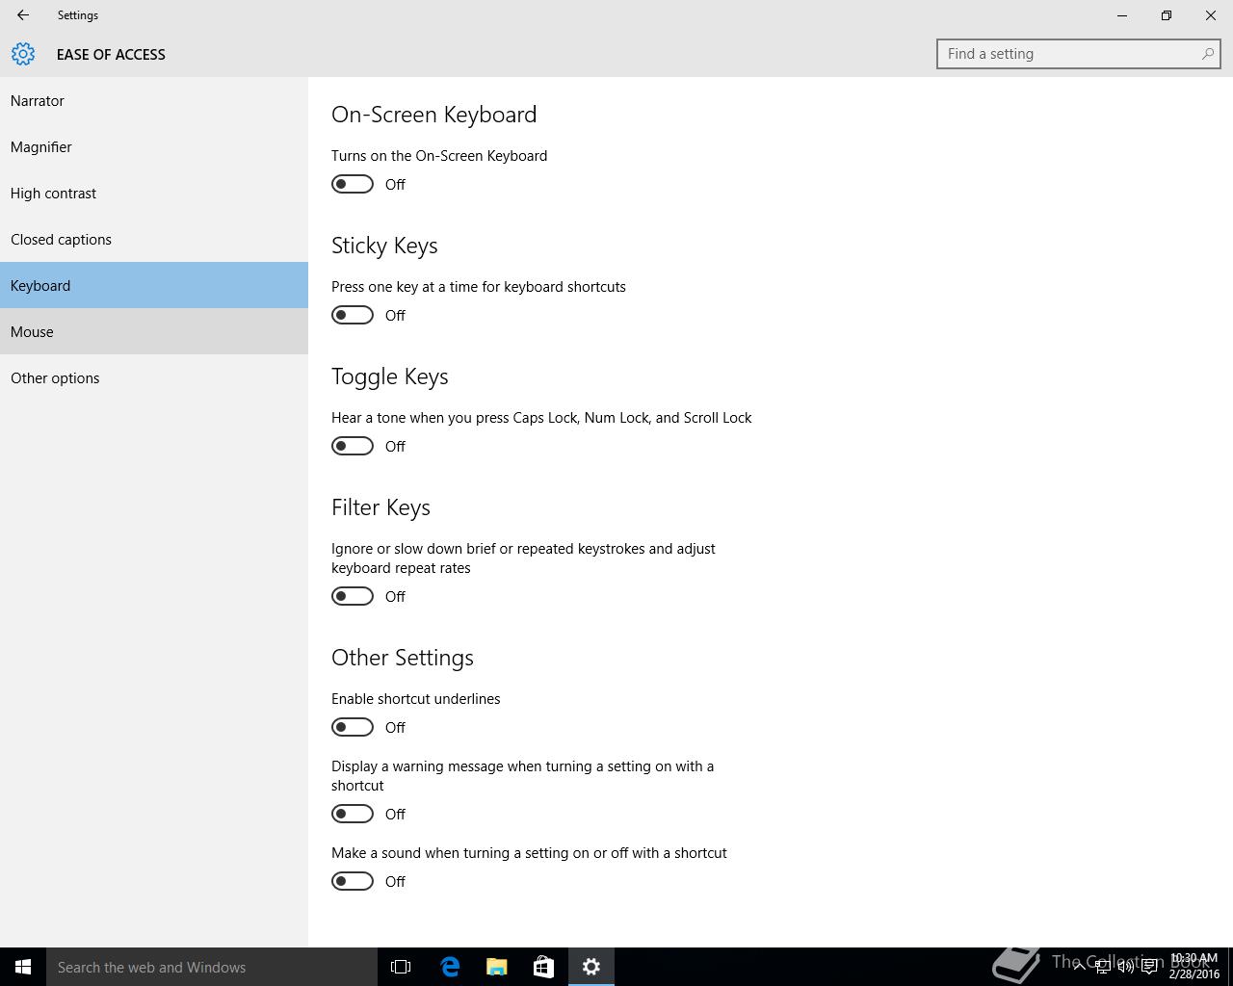The image size is (1233, 986).
Task: Click Search the web and Windows box
Action: point(212,967)
